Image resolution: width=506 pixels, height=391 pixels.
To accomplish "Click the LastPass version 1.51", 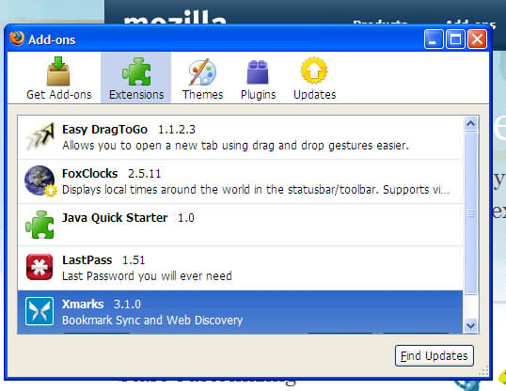I will click(134, 260).
